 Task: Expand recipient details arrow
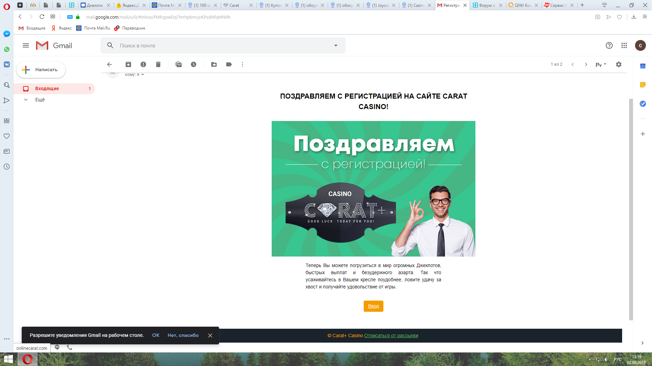coord(143,75)
